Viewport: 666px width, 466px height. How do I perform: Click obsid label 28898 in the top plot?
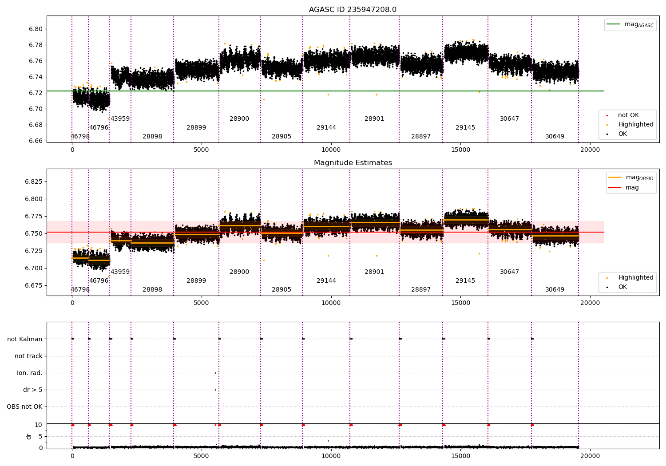152,137
